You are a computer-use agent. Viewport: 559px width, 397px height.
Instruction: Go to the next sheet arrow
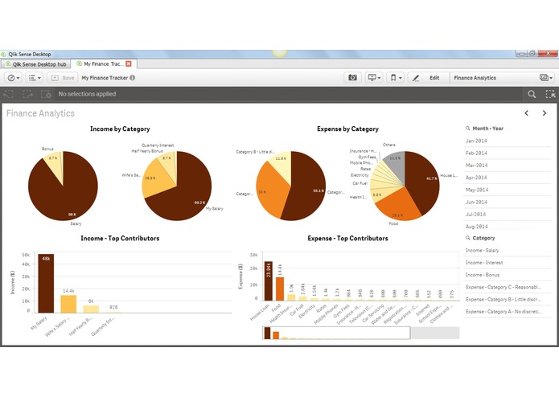pos(545,113)
